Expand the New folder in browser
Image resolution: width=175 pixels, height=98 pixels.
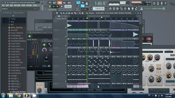[x=12, y=22]
